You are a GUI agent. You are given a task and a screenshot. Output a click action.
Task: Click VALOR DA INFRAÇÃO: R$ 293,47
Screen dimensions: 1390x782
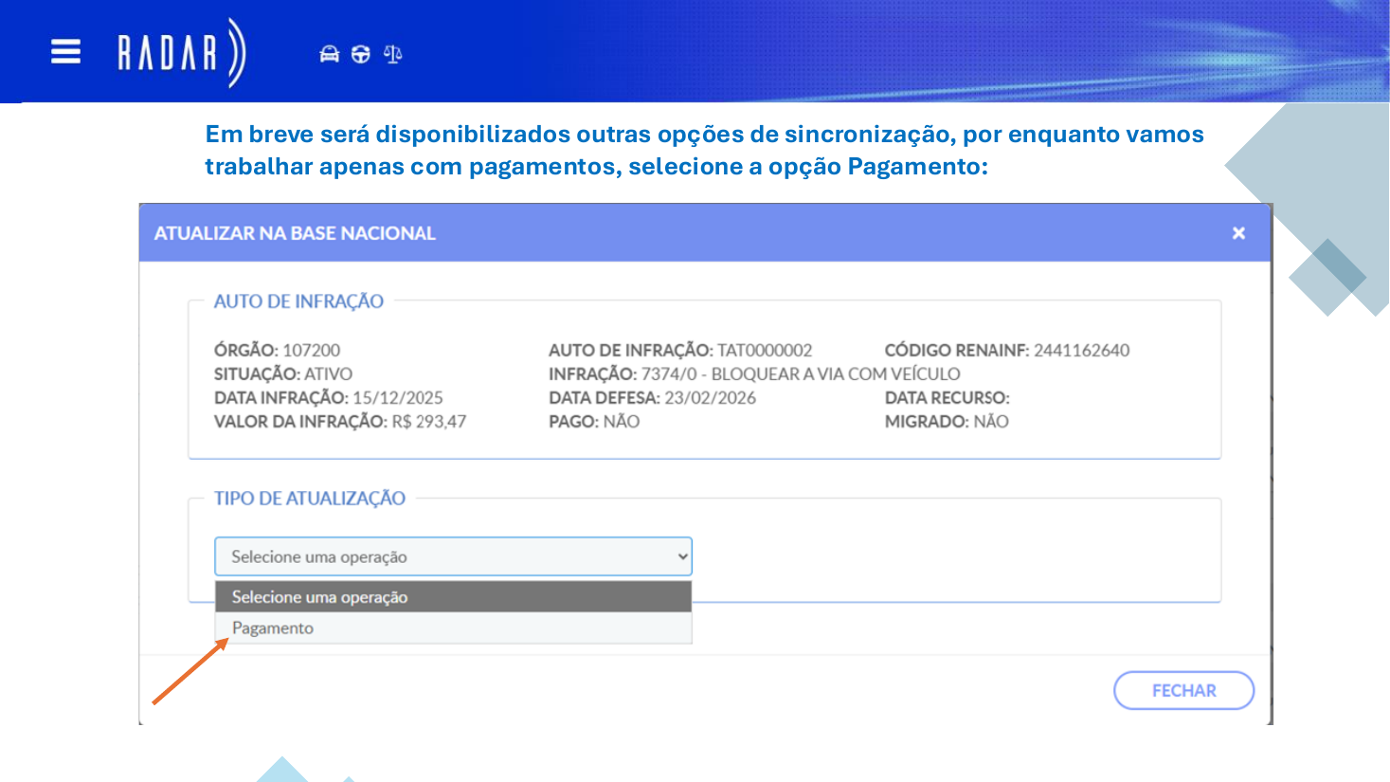click(340, 421)
